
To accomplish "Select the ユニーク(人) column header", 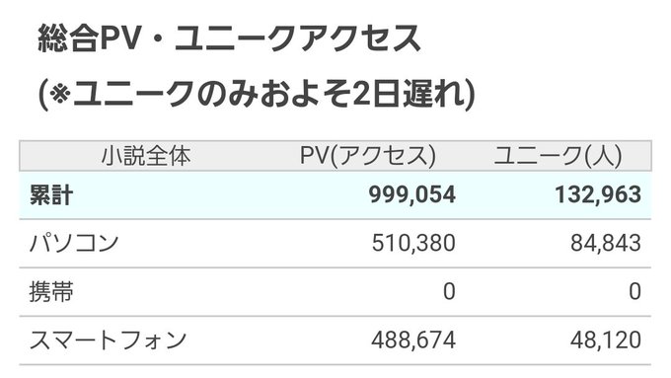I will 559,156.
